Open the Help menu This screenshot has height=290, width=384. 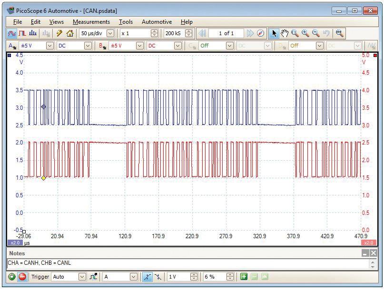(187, 22)
